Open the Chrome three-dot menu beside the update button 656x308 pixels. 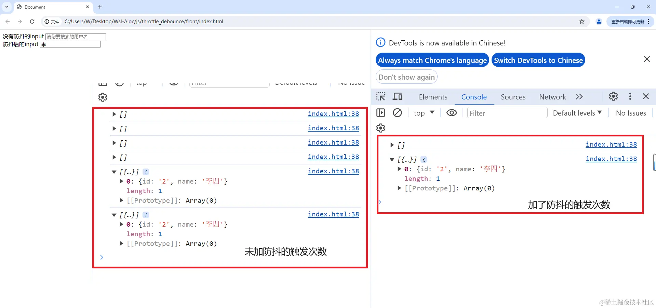(648, 22)
